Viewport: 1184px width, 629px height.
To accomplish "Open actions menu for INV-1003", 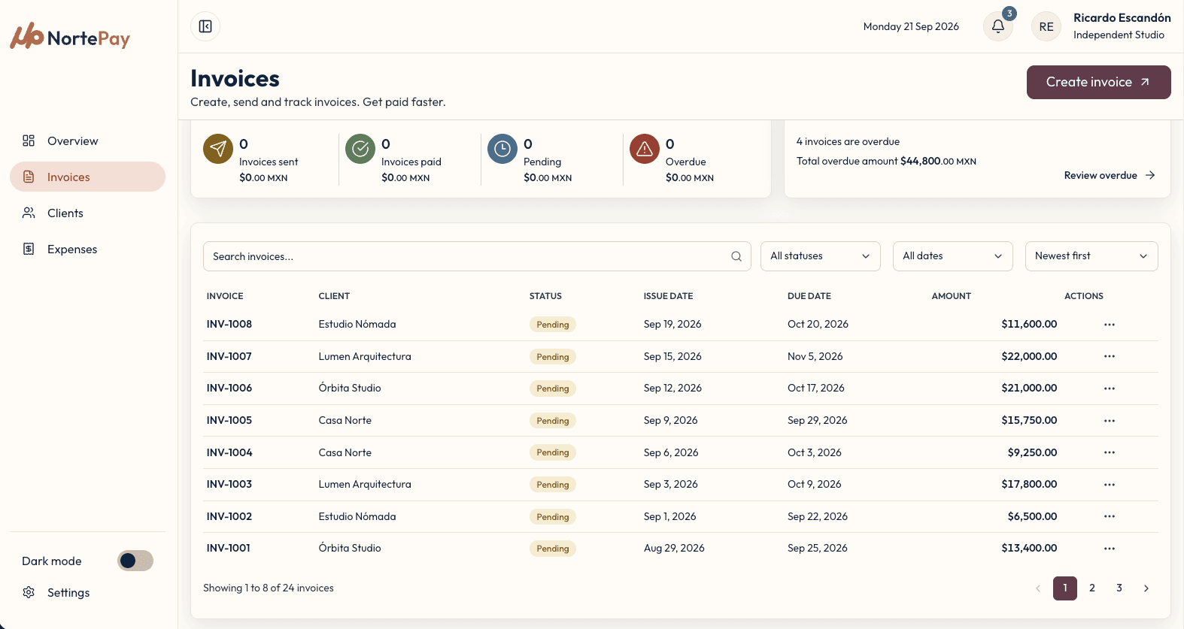I will pos(1110,485).
